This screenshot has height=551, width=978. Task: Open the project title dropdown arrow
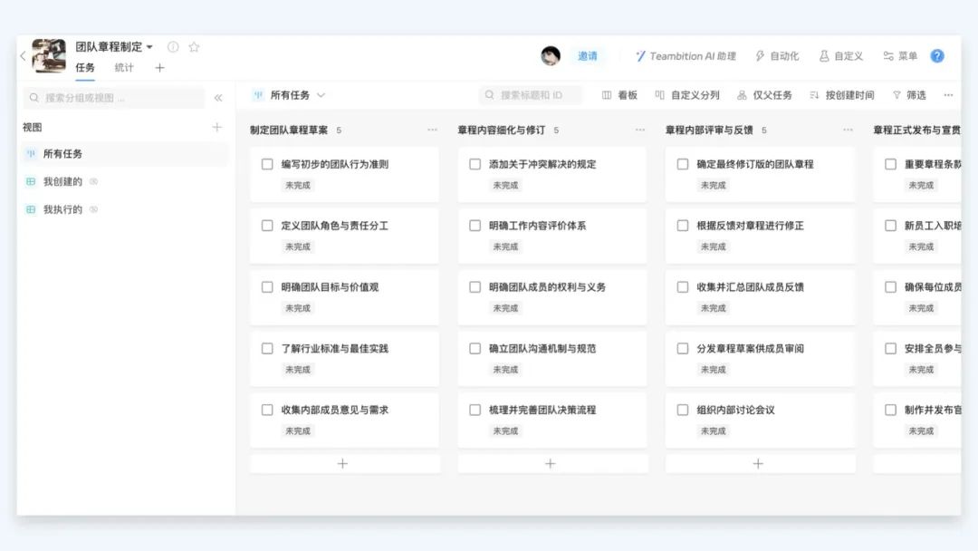pos(150,47)
